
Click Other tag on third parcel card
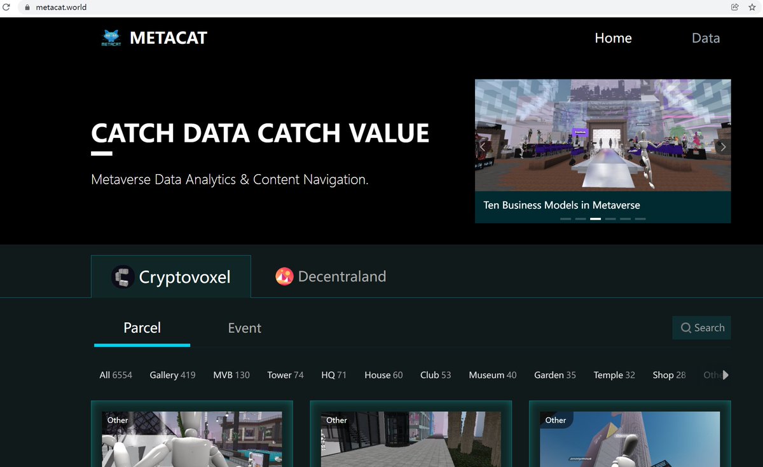coord(555,420)
